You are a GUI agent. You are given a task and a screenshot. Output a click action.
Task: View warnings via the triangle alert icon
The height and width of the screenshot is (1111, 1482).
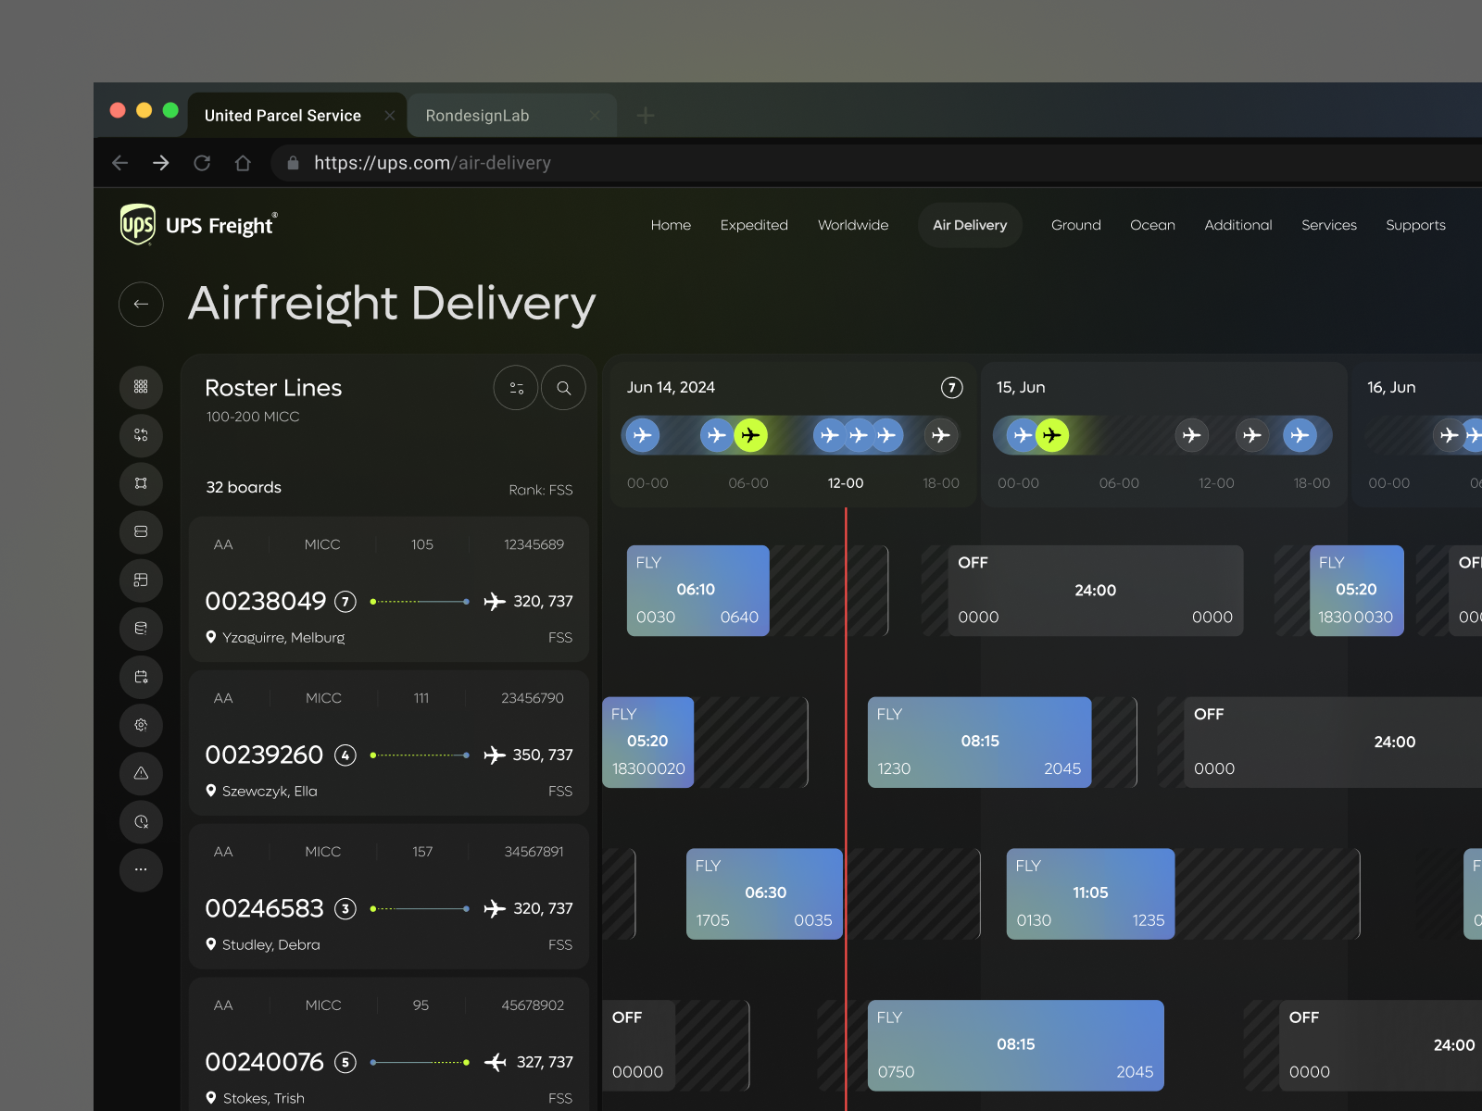[x=141, y=774]
